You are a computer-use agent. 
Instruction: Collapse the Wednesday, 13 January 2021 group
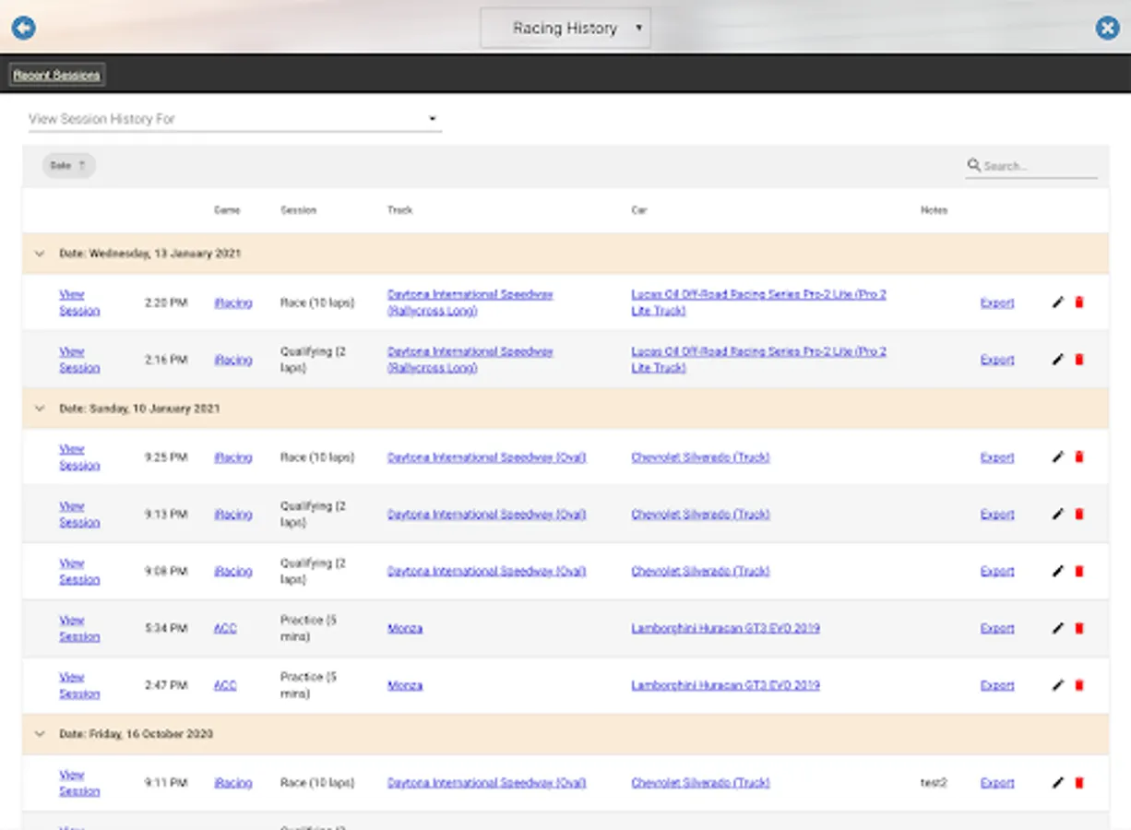coord(40,254)
